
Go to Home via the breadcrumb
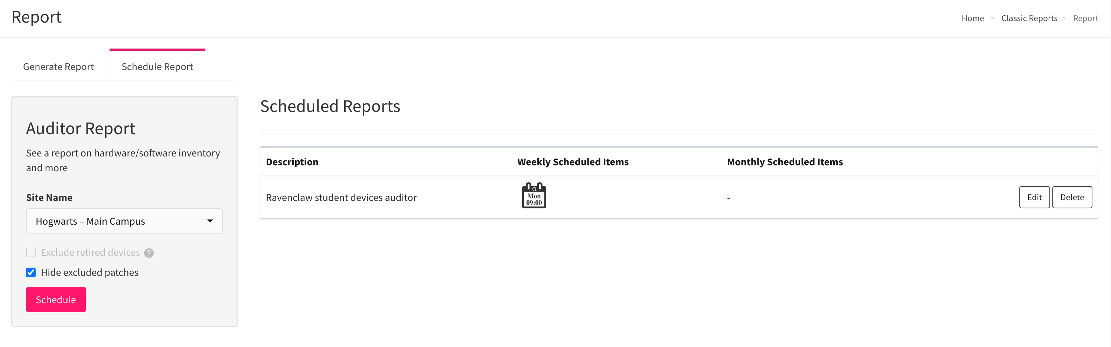tap(972, 19)
